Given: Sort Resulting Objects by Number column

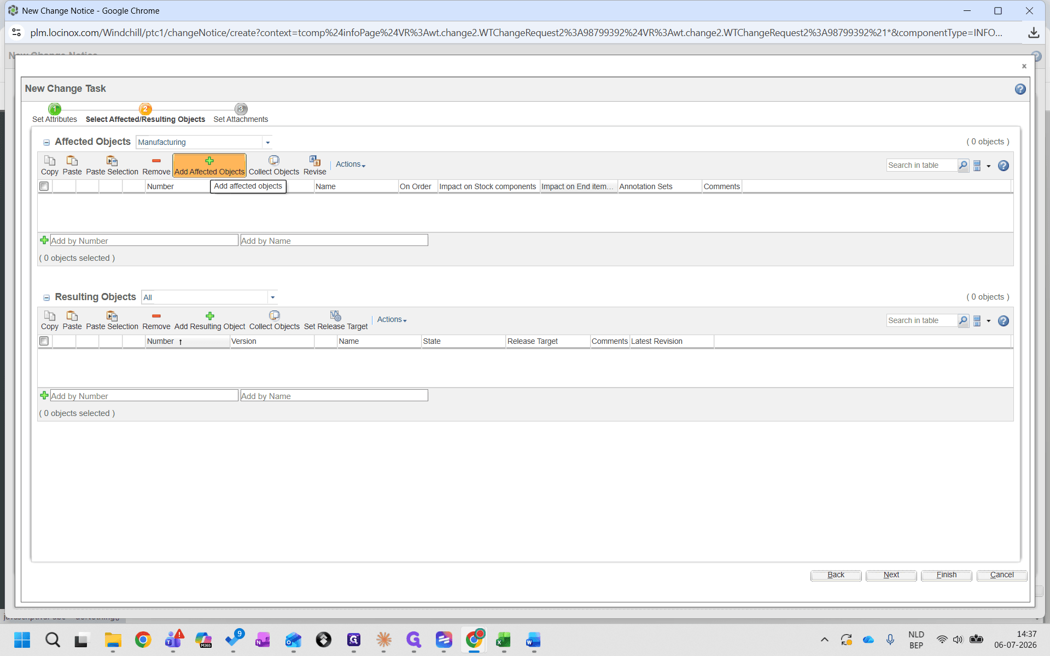Looking at the screenshot, I should pos(188,341).
